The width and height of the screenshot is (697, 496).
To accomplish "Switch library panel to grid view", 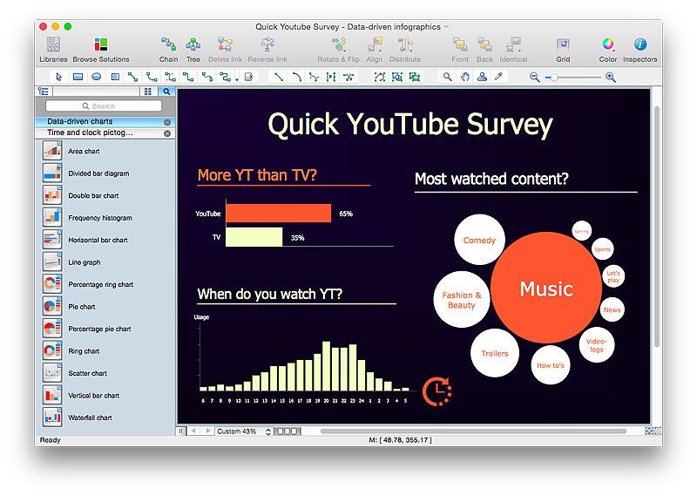I will pyautogui.click(x=148, y=92).
